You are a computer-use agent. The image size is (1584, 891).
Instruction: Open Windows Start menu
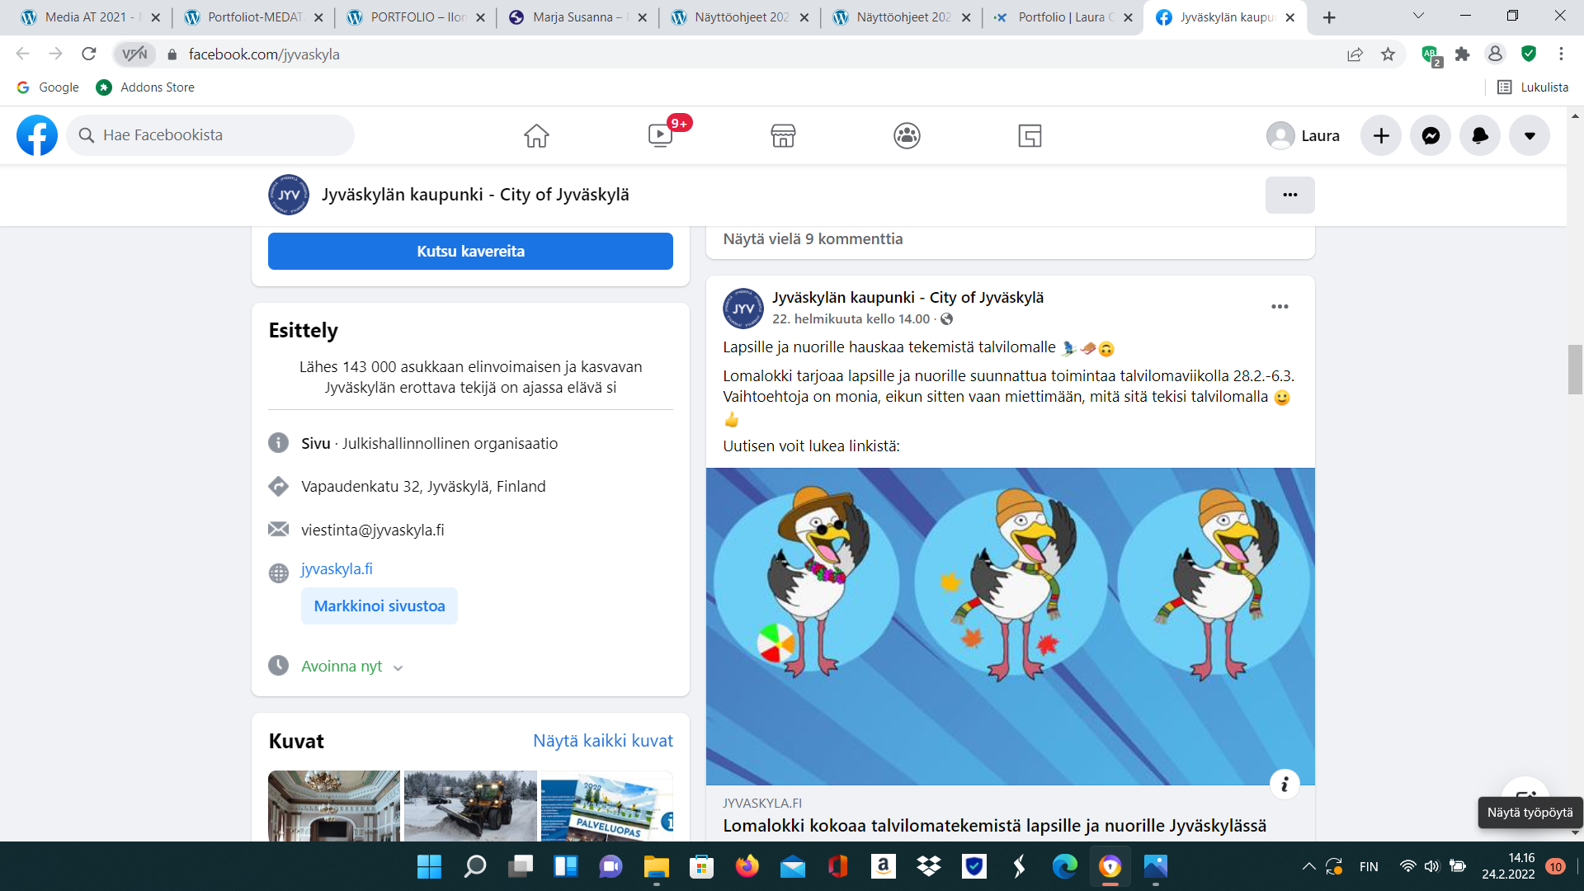tap(429, 866)
